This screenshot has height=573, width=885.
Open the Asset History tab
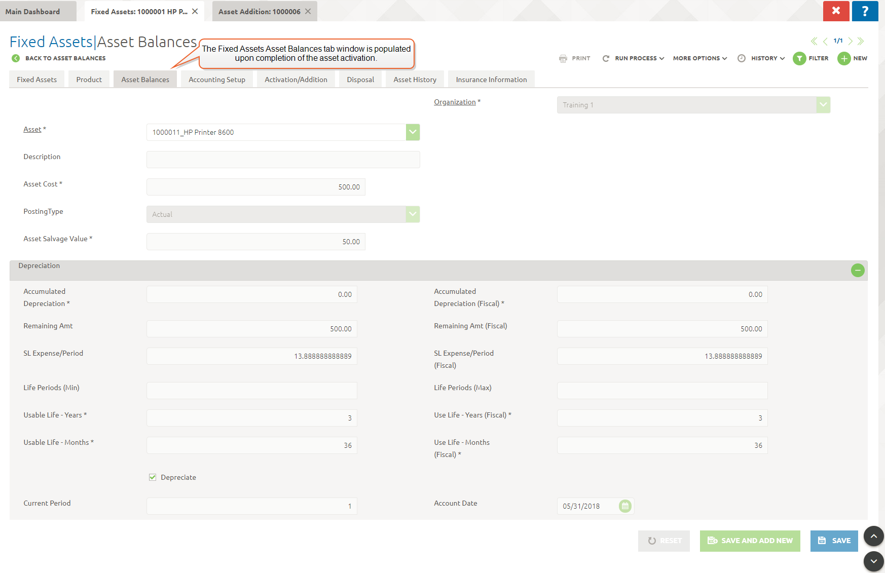click(x=415, y=80)
